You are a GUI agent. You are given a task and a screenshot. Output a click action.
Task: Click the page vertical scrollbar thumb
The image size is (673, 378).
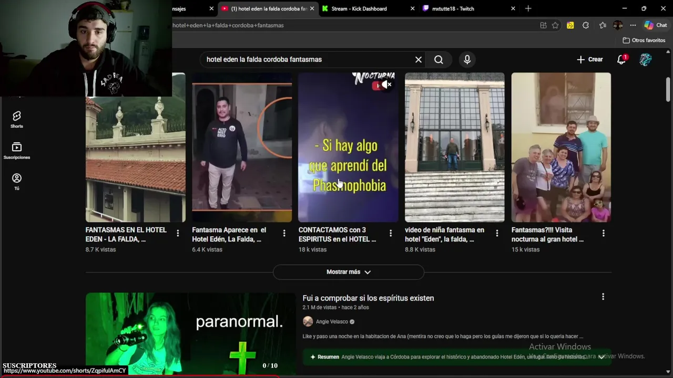[668, 89]
